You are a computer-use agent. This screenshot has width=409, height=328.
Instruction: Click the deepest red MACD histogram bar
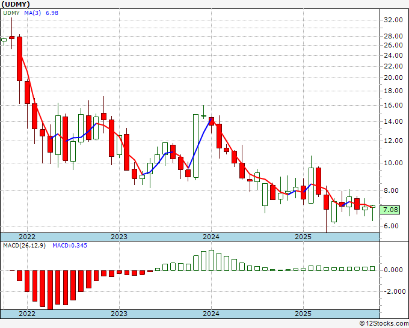click(50, 290)
